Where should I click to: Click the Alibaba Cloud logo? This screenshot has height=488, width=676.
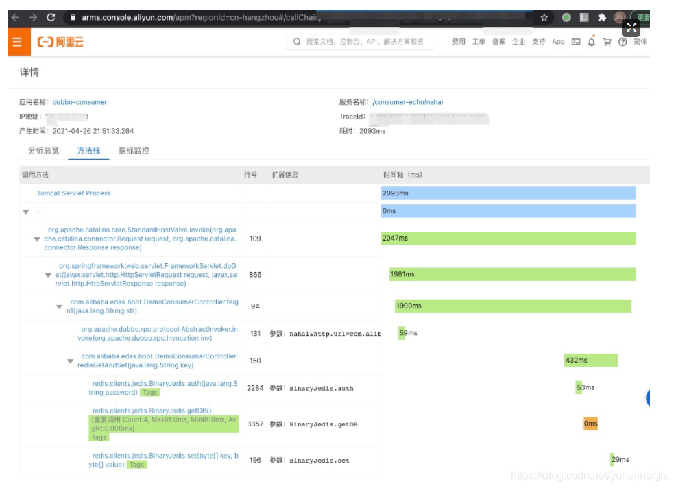[x=60, y=42]
